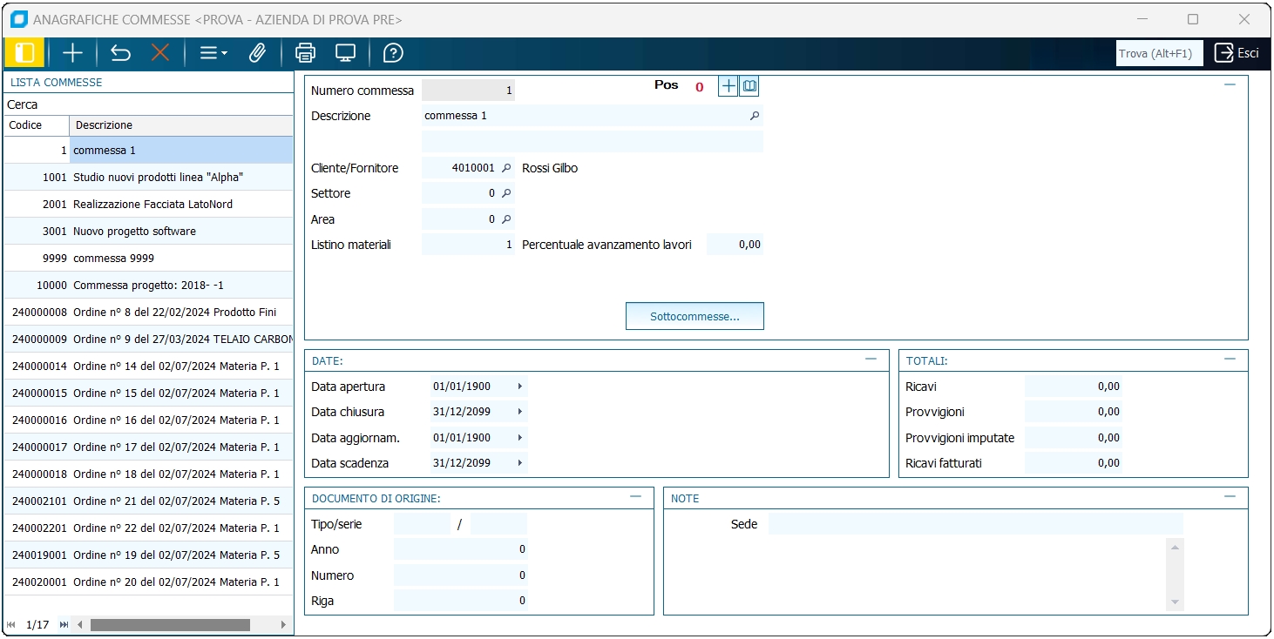
Task: Delete record with the orange X icon
Action: tap(160, 53)
